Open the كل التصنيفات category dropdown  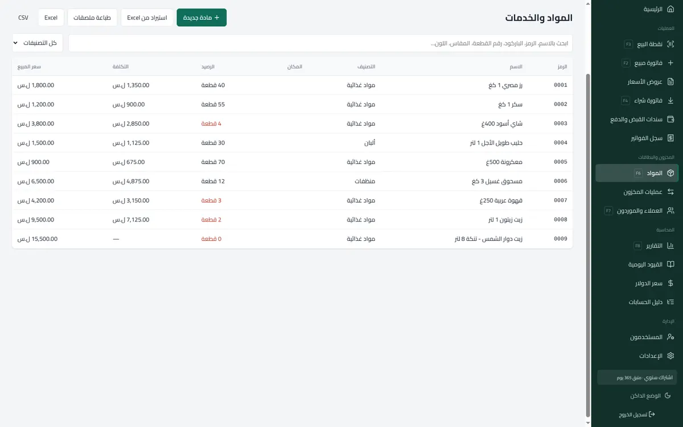38,43
